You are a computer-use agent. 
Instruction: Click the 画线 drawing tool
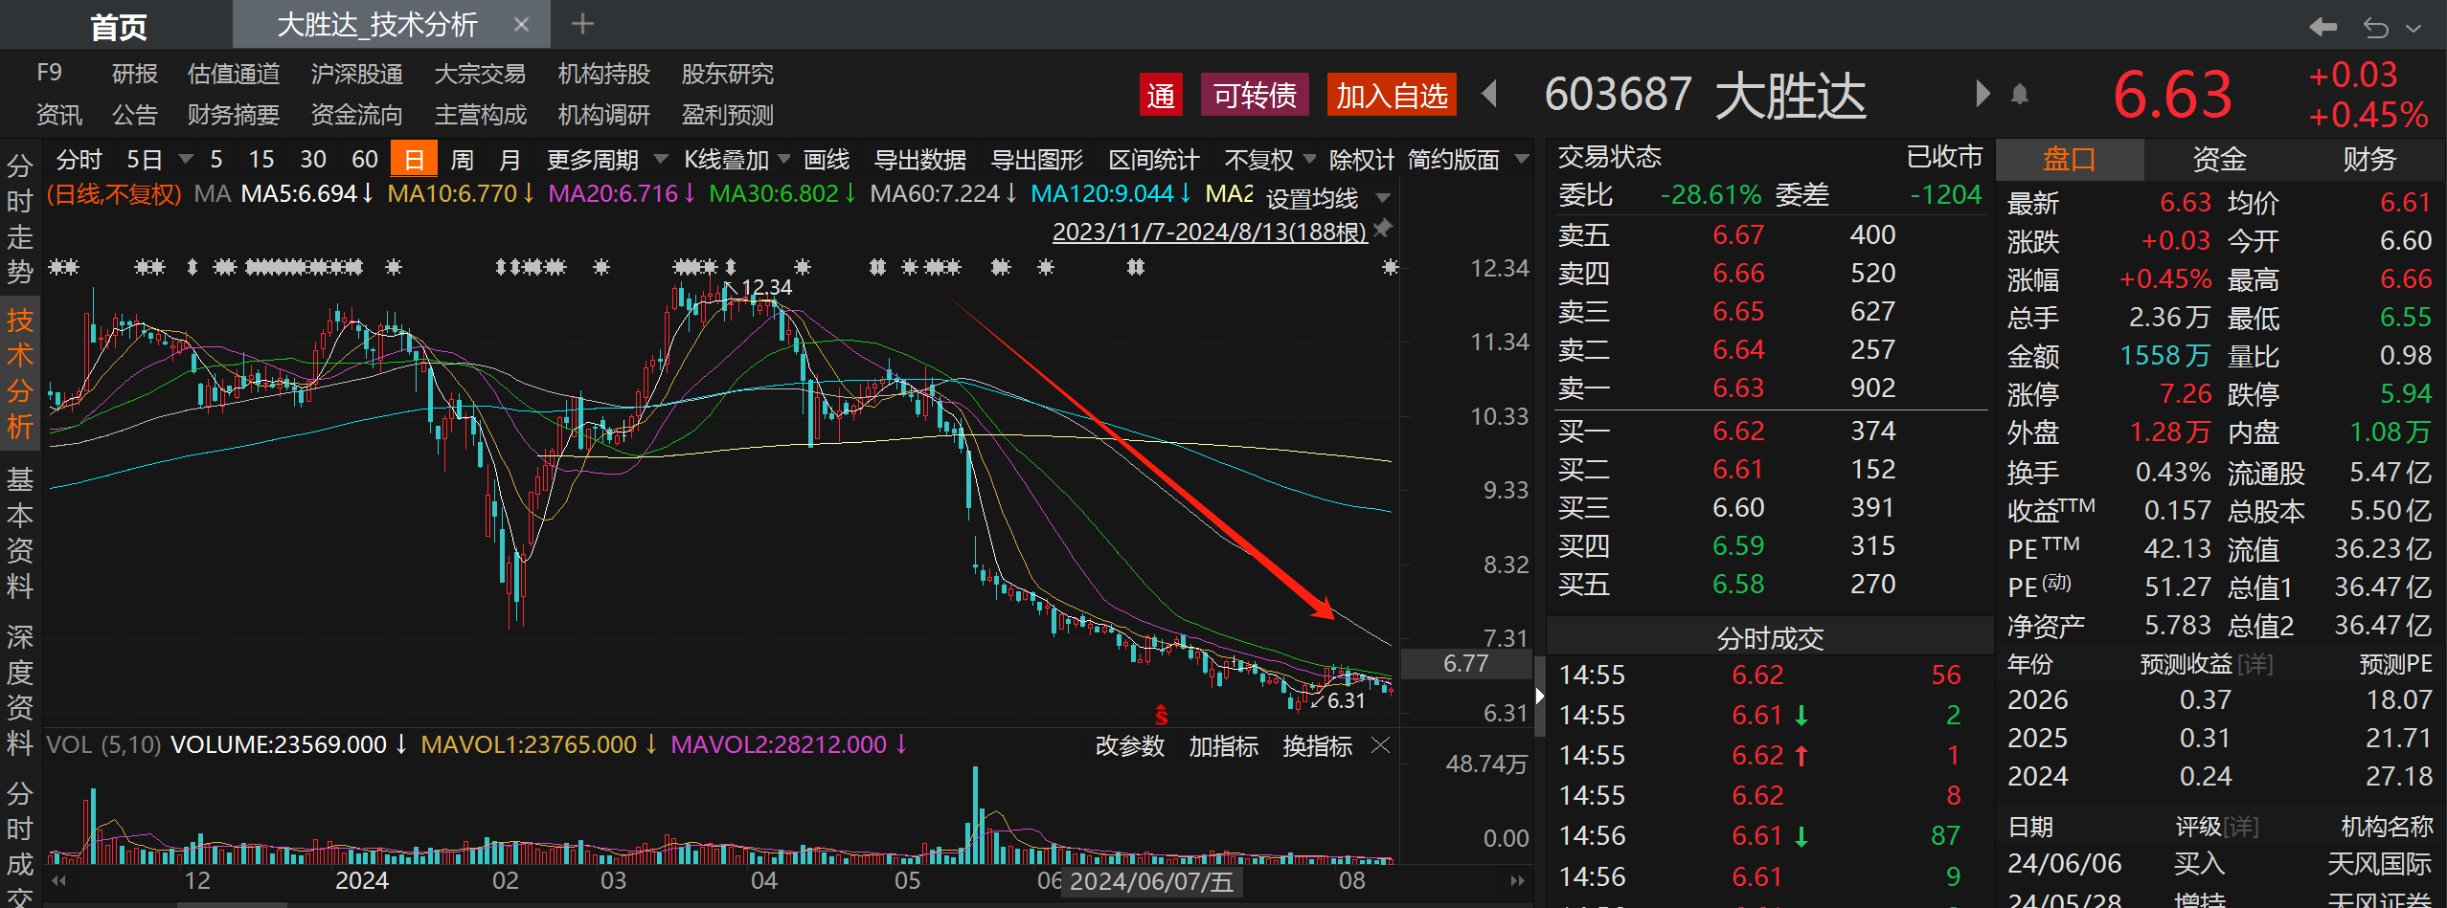point(827,160)
